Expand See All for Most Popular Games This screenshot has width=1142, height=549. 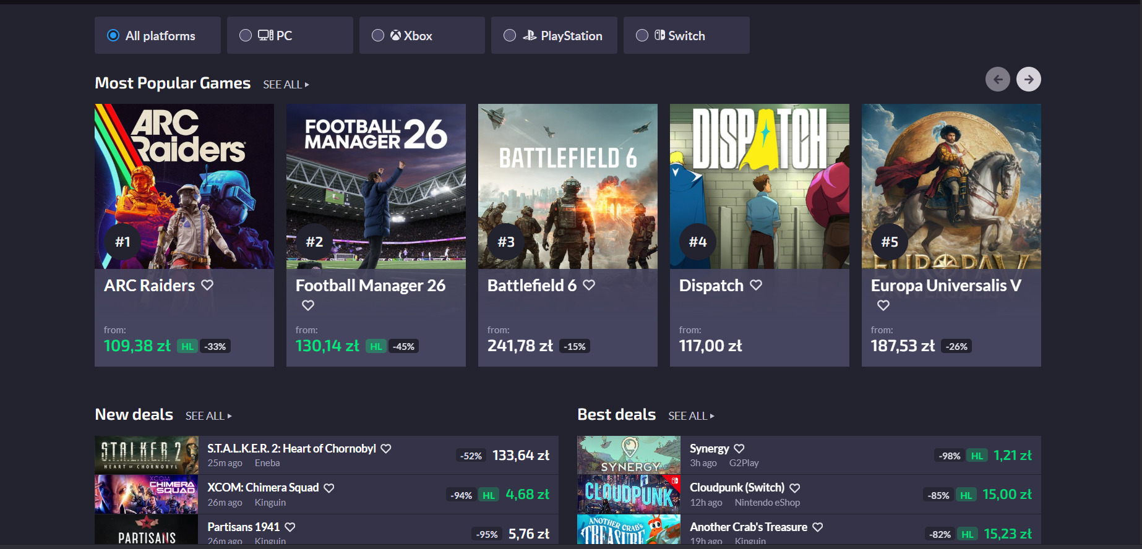point(286,85)
